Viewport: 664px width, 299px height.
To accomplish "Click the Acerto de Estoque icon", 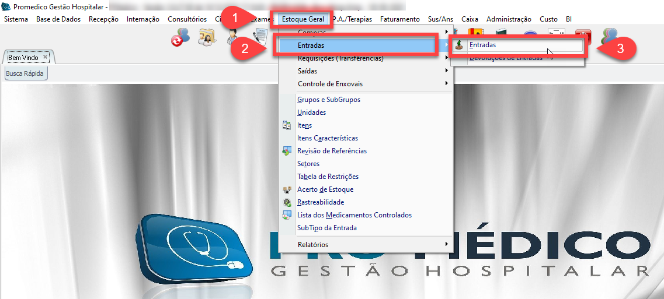I will coord(286,189).
